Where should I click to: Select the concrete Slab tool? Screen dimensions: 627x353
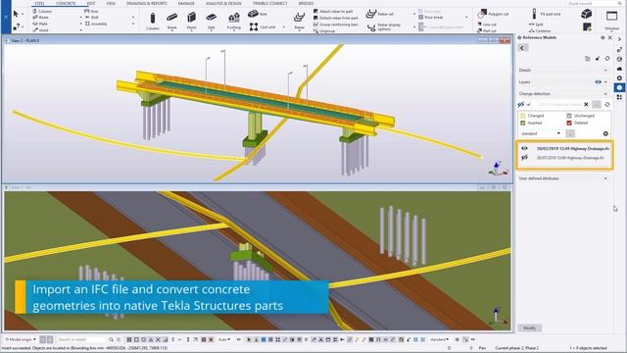tap(212, 22)
